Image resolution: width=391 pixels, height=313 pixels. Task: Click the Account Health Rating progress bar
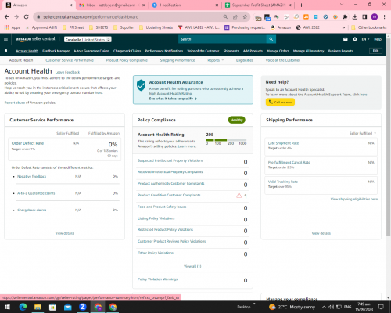point(226,140)
